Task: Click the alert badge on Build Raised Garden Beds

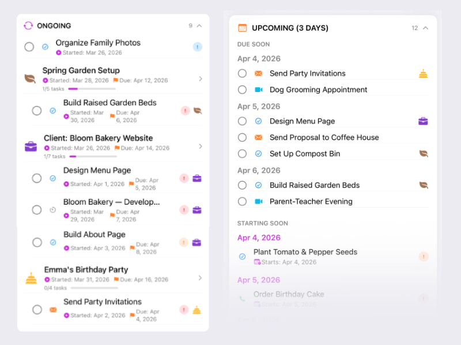Action: pos(185,110)
